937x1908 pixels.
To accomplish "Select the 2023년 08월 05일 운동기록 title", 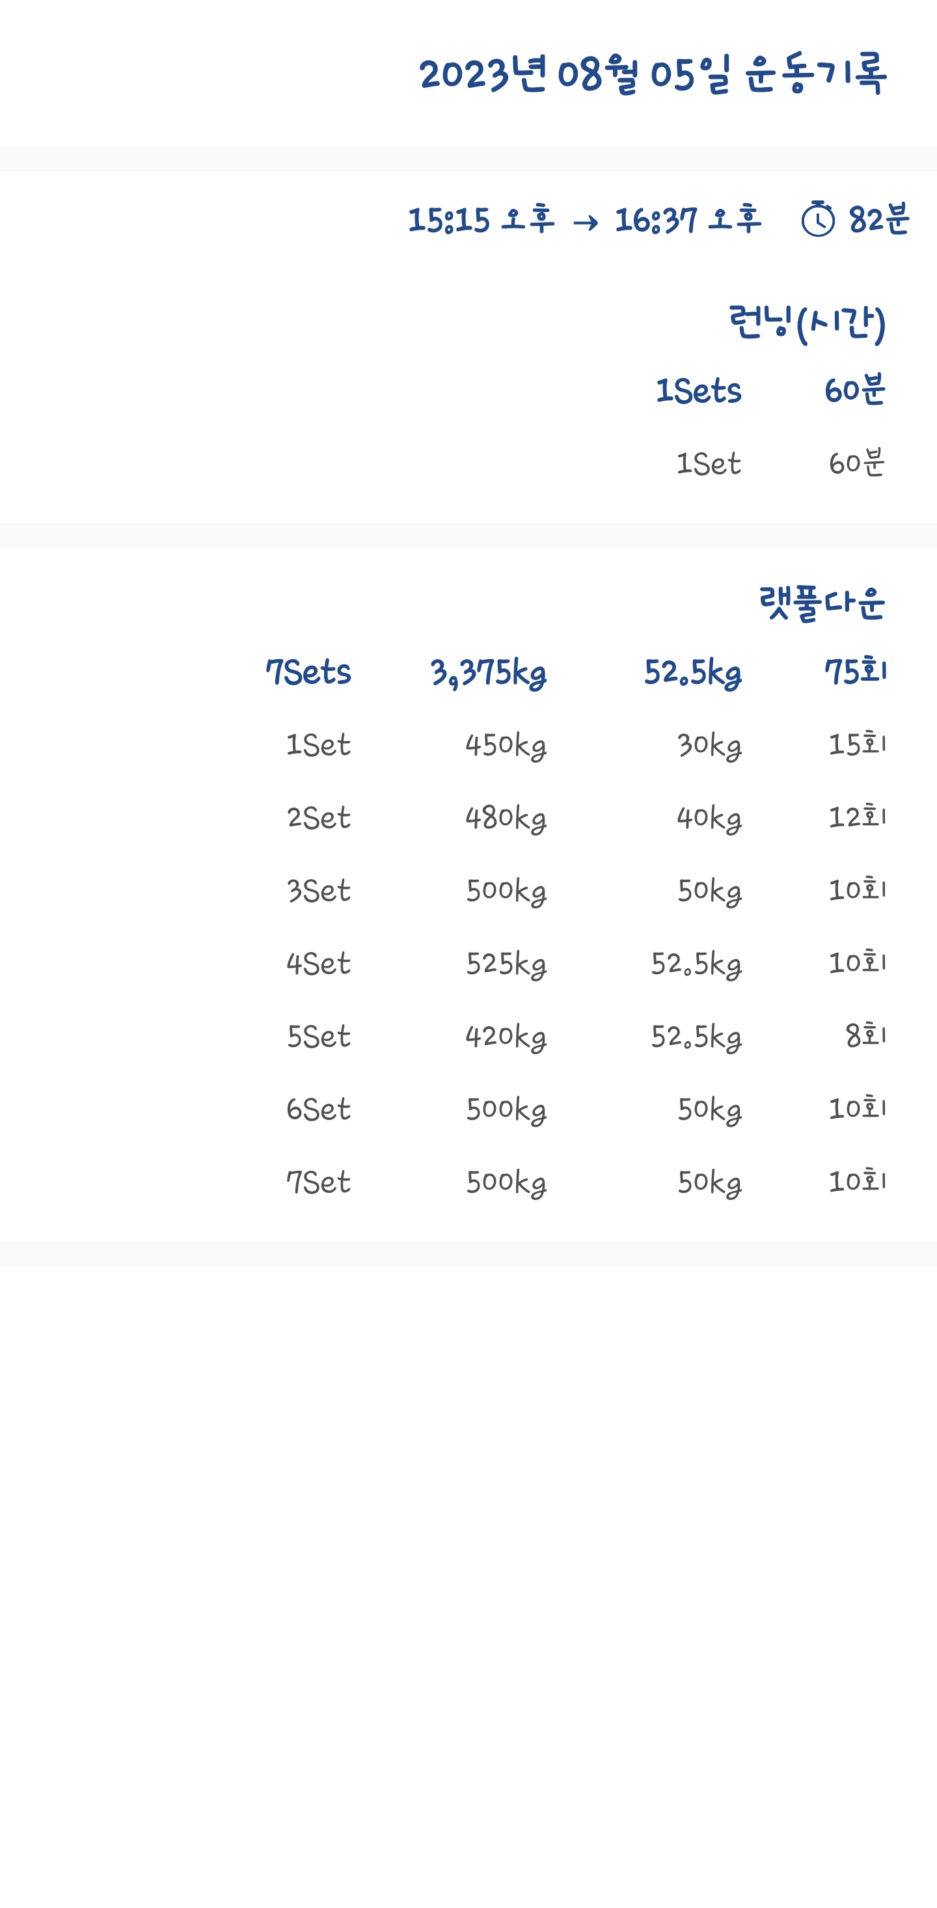I will (652, 74).
